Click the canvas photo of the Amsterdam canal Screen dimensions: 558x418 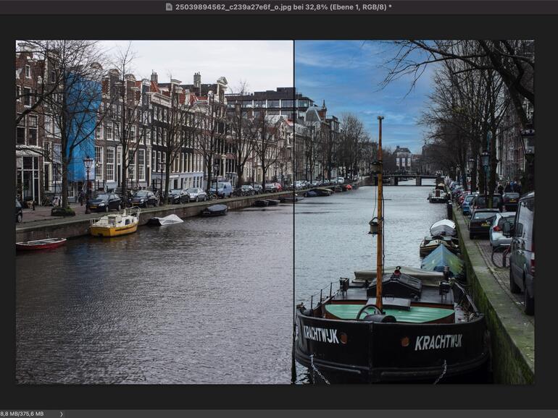[x=275, y=212]
